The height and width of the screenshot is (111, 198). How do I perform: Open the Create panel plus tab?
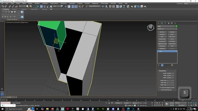pyautogui.click(x=159, y=23)
